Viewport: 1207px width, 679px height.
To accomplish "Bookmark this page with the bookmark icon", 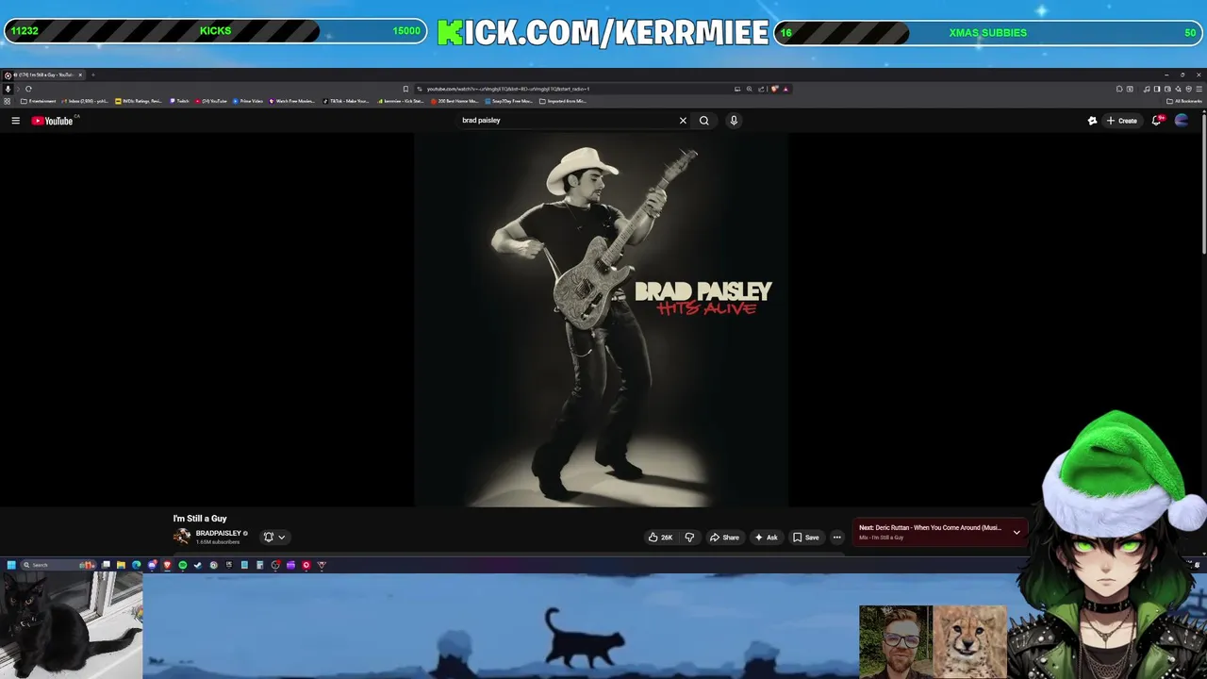I will pos(405,89).
